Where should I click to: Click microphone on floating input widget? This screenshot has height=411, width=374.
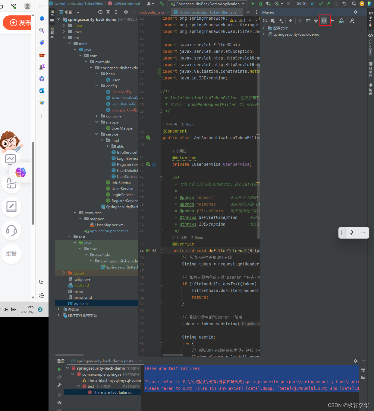tap(352, 233)
